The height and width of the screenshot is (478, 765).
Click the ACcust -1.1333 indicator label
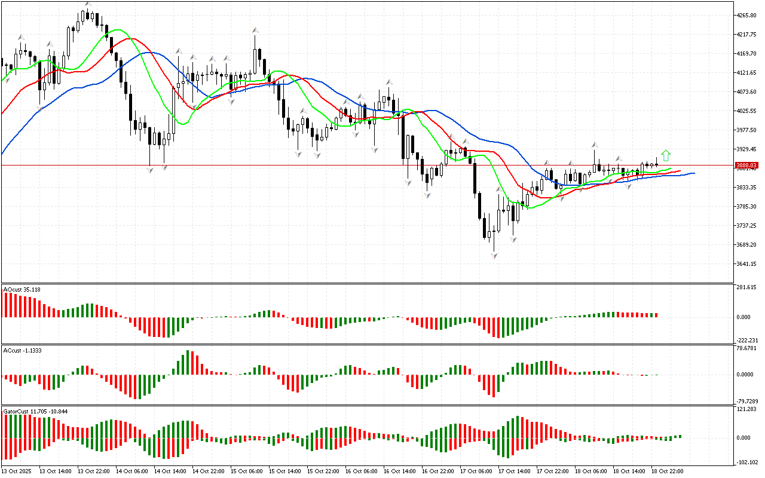tap(22, 350)
